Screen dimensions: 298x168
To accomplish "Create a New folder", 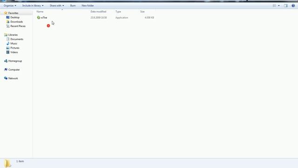I will pos(88,6).
